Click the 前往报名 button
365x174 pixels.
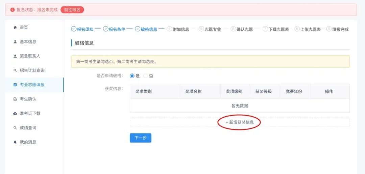(x=72, y=10)
